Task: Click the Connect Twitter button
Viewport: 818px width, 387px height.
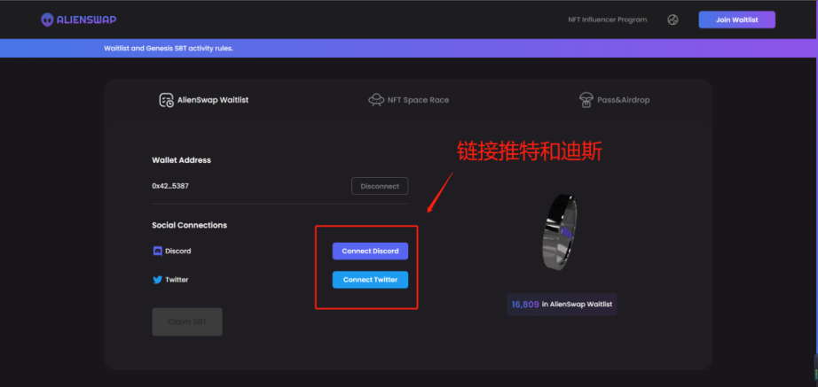Action: [x=370, y=280]
